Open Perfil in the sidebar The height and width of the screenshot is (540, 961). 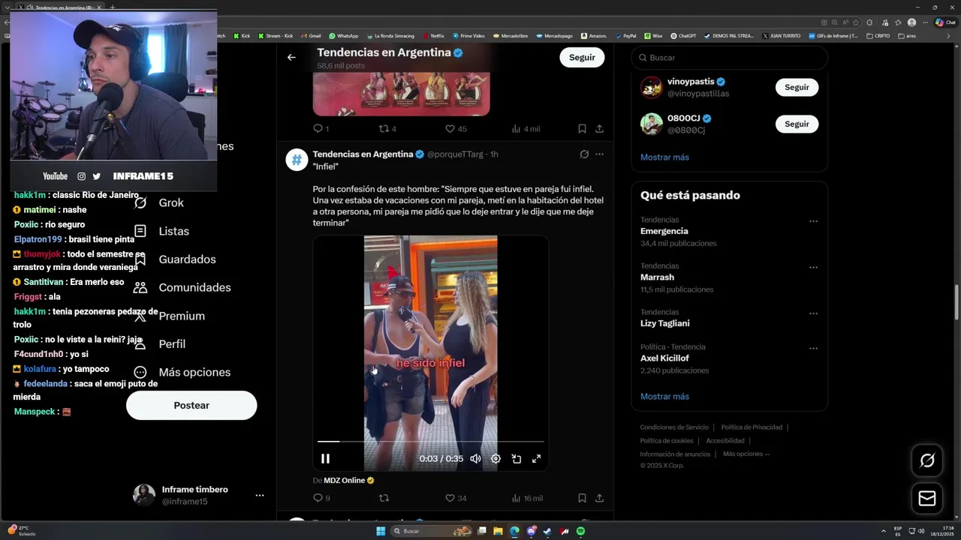click(x=160, y=343)
